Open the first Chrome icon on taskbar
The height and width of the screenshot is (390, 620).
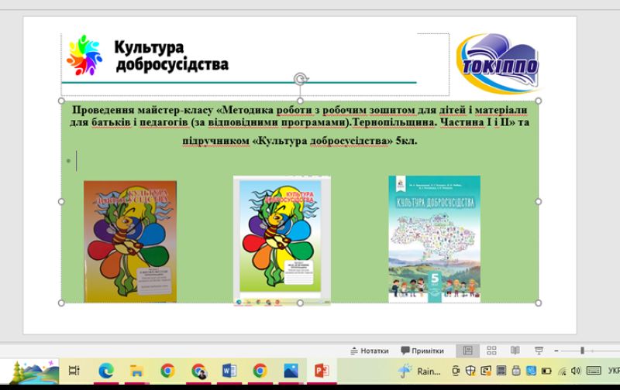167,371
